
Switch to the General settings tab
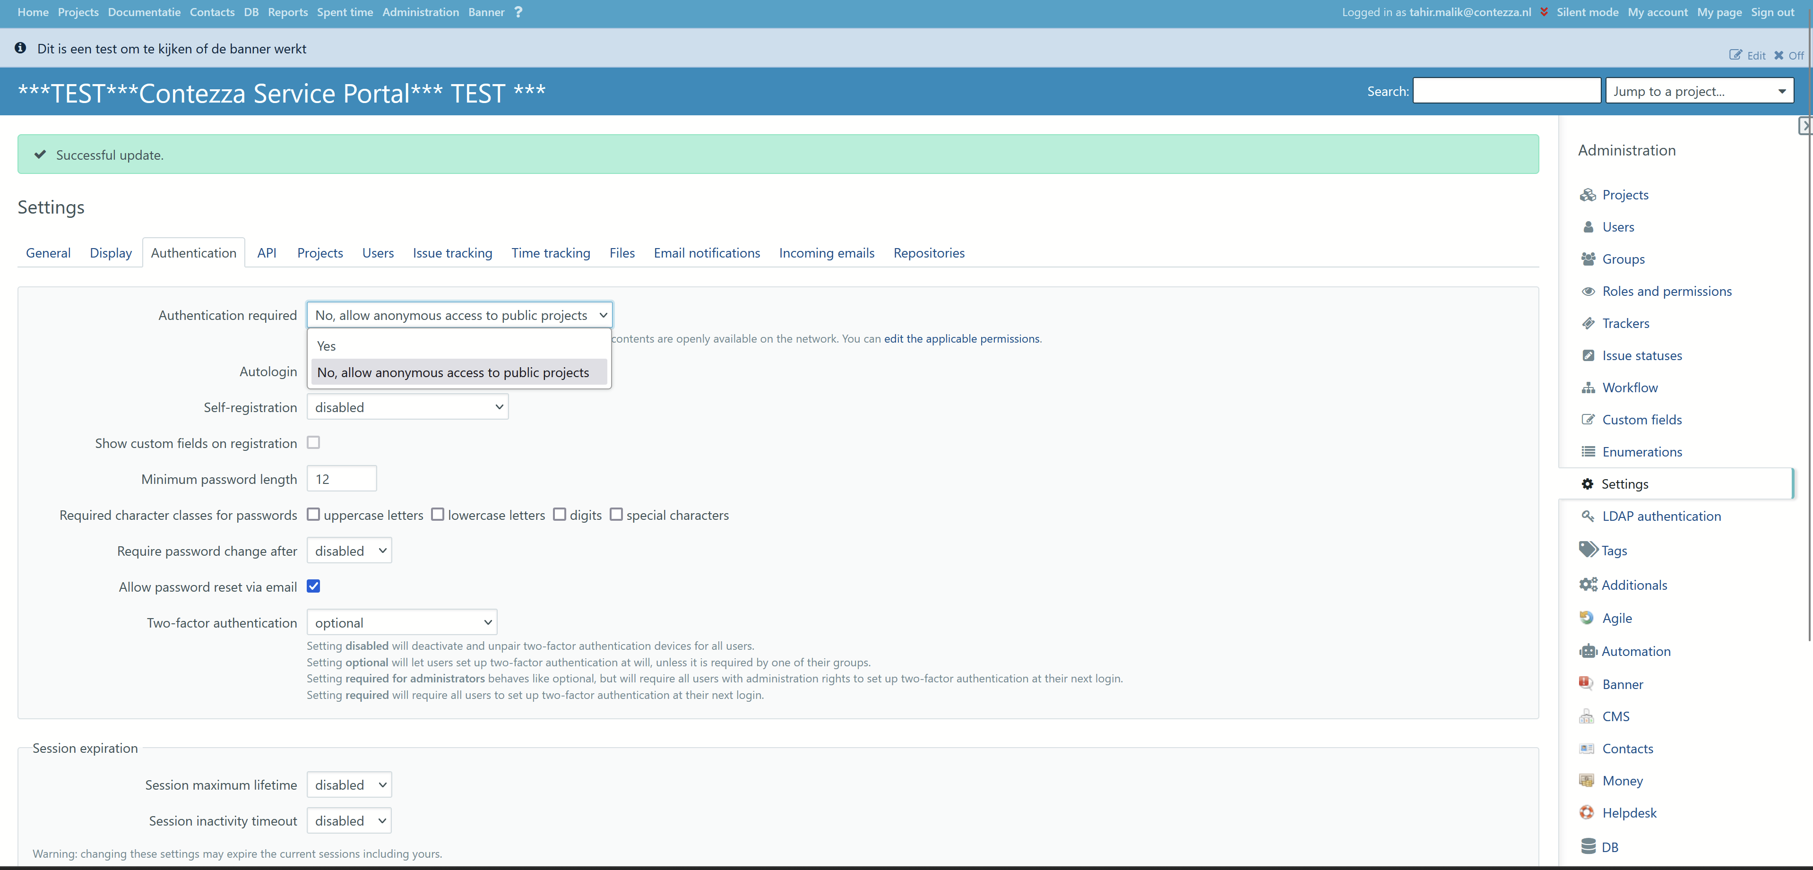point(49,253)
